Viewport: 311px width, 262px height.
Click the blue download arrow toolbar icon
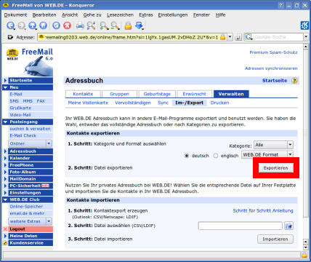point(140,25)
